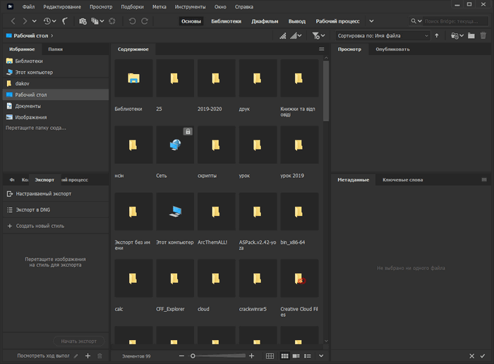
Task: Click minus icon to shrink thumbnails
Action: (182, 356)
